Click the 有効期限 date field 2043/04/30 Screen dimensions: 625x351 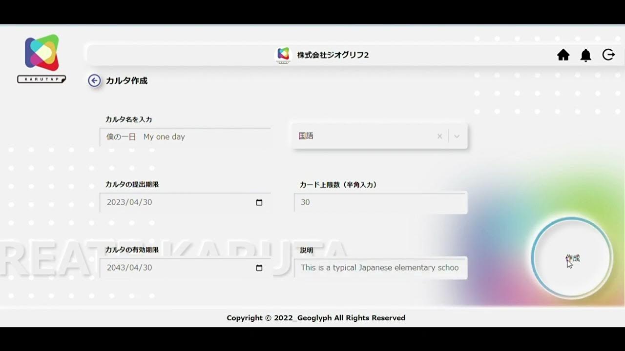coord(185,268)
